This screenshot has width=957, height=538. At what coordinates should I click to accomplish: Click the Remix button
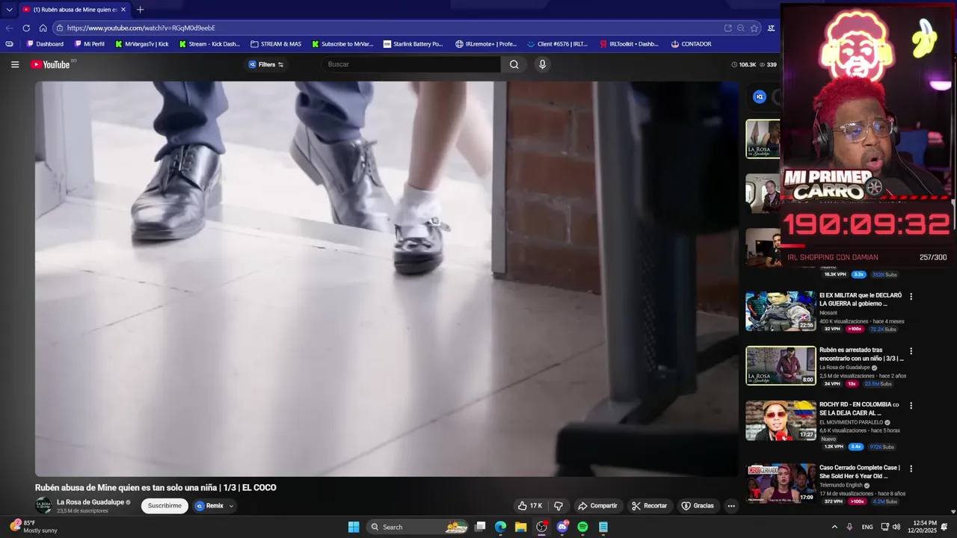click(x=209, y=506)
